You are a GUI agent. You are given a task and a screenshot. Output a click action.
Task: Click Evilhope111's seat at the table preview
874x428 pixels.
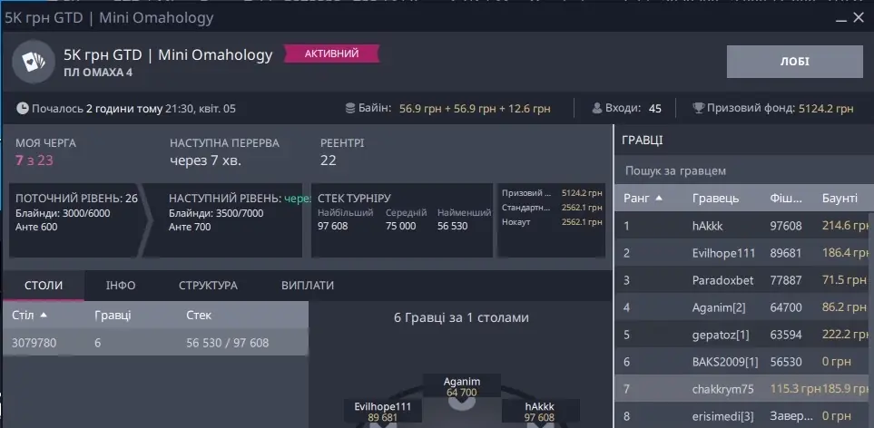(383, 413)
